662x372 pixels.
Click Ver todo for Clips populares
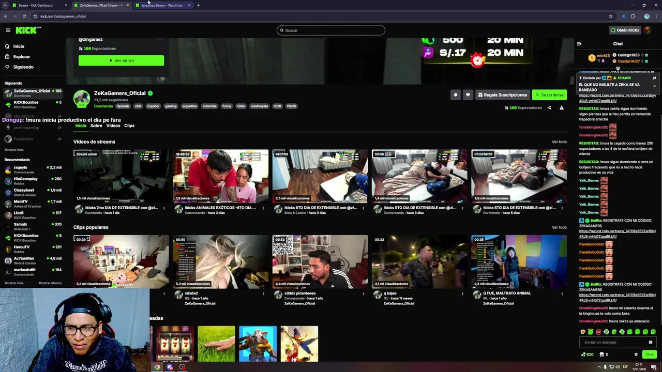(x=559, y=228)
